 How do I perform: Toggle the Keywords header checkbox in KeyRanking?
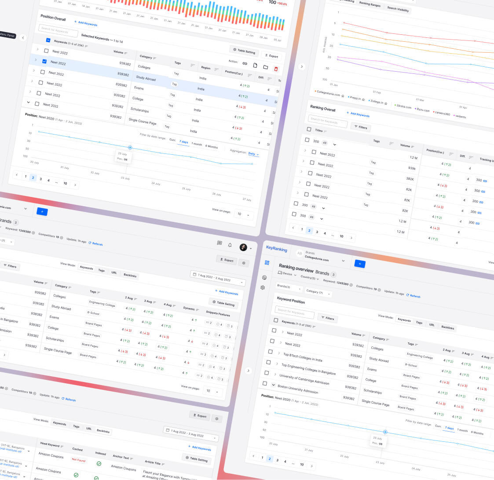pyautogui.click(x=276, y=320)
